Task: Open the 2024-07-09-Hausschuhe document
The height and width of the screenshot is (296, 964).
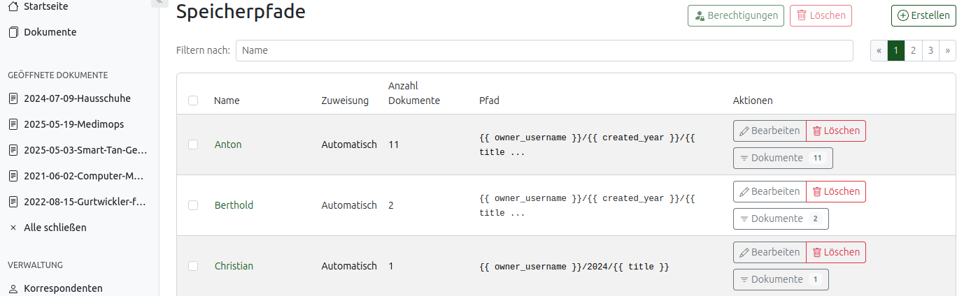Action: (77, 98)
